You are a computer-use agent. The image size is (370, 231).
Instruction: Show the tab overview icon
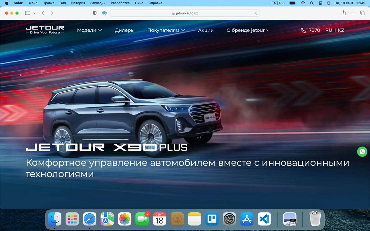pyautogui.click(x=362, y=13)
